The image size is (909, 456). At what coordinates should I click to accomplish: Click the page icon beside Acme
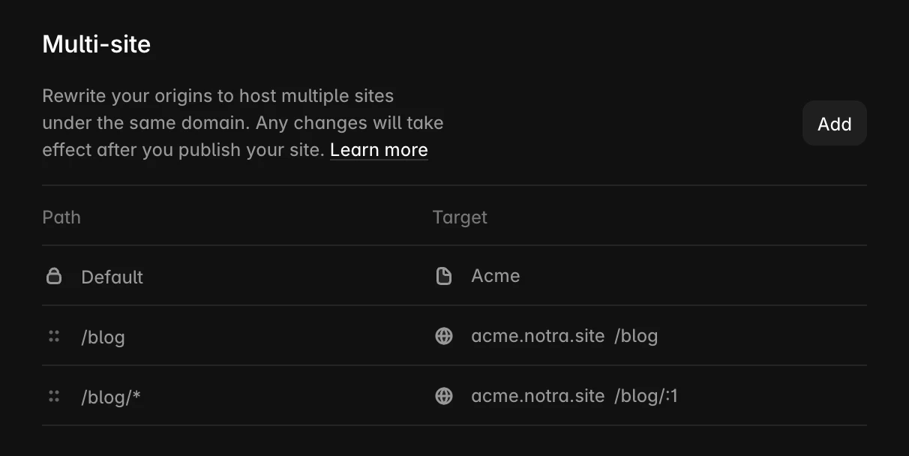coord(444,276)
